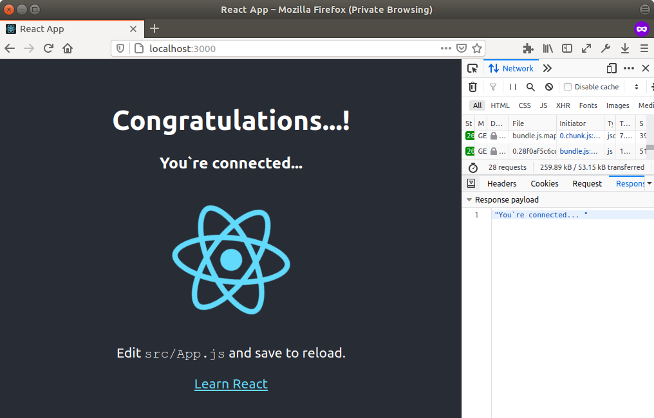Click the Learn React link

(231, 384)
